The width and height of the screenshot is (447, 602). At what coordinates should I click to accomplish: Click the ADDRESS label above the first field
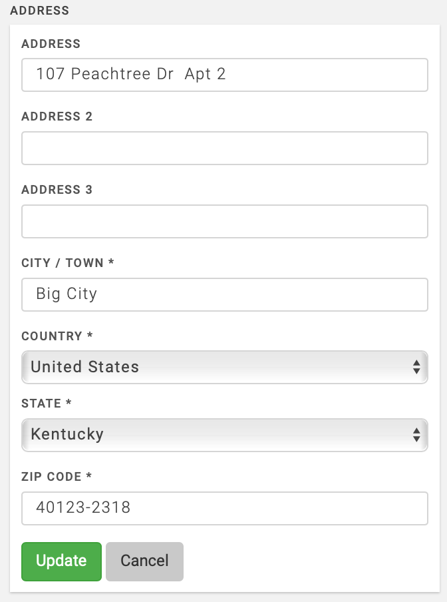pos(51,44)
